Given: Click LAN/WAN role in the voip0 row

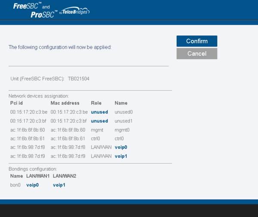Looking at the screenshot, I should [101, 147].
